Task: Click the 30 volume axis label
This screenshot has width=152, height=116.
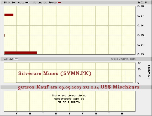Action: coord(139,63)
